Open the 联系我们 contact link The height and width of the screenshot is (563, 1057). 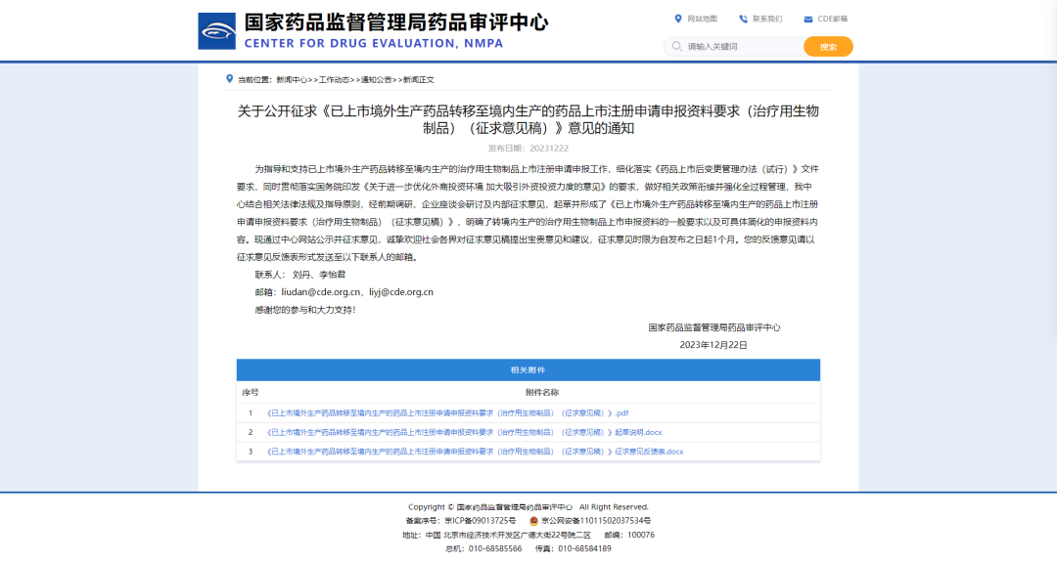pos(769,19)
